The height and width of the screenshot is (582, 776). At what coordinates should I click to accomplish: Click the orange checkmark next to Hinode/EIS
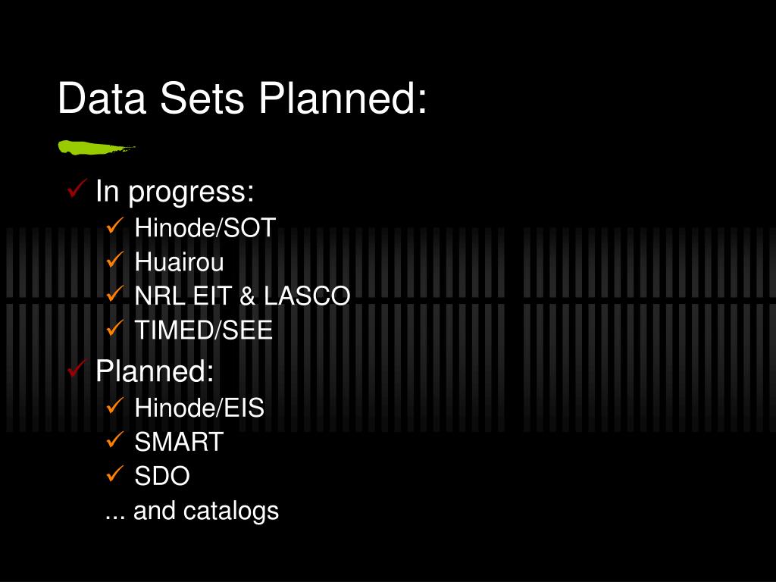pos(115,406)
